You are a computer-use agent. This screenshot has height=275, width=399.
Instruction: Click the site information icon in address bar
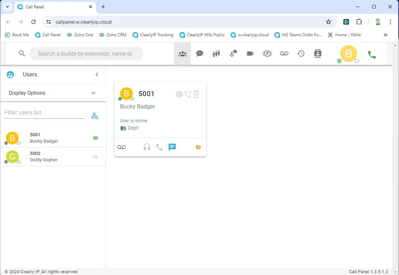49,22
